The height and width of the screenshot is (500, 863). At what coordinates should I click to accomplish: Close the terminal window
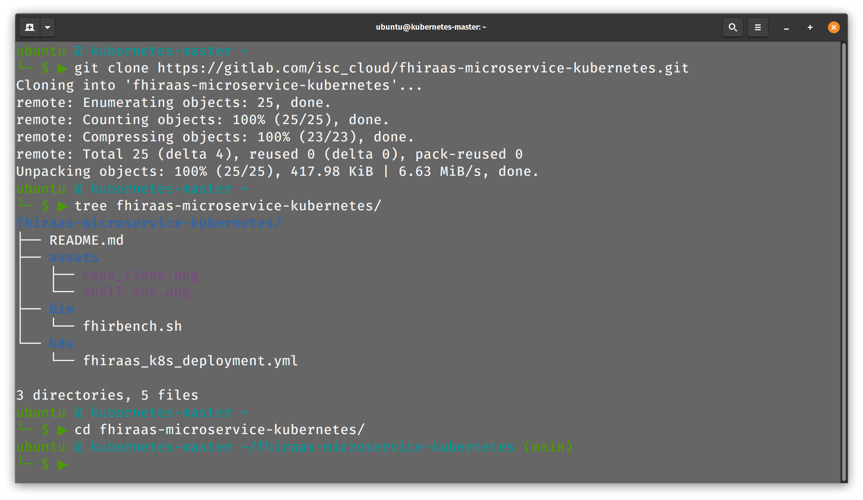pyautogui.click(x=834, y=27)
